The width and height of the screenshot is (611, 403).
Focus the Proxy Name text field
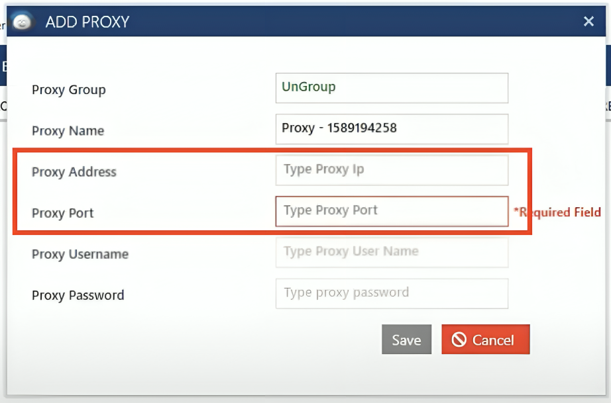click(x=392, y=128)
